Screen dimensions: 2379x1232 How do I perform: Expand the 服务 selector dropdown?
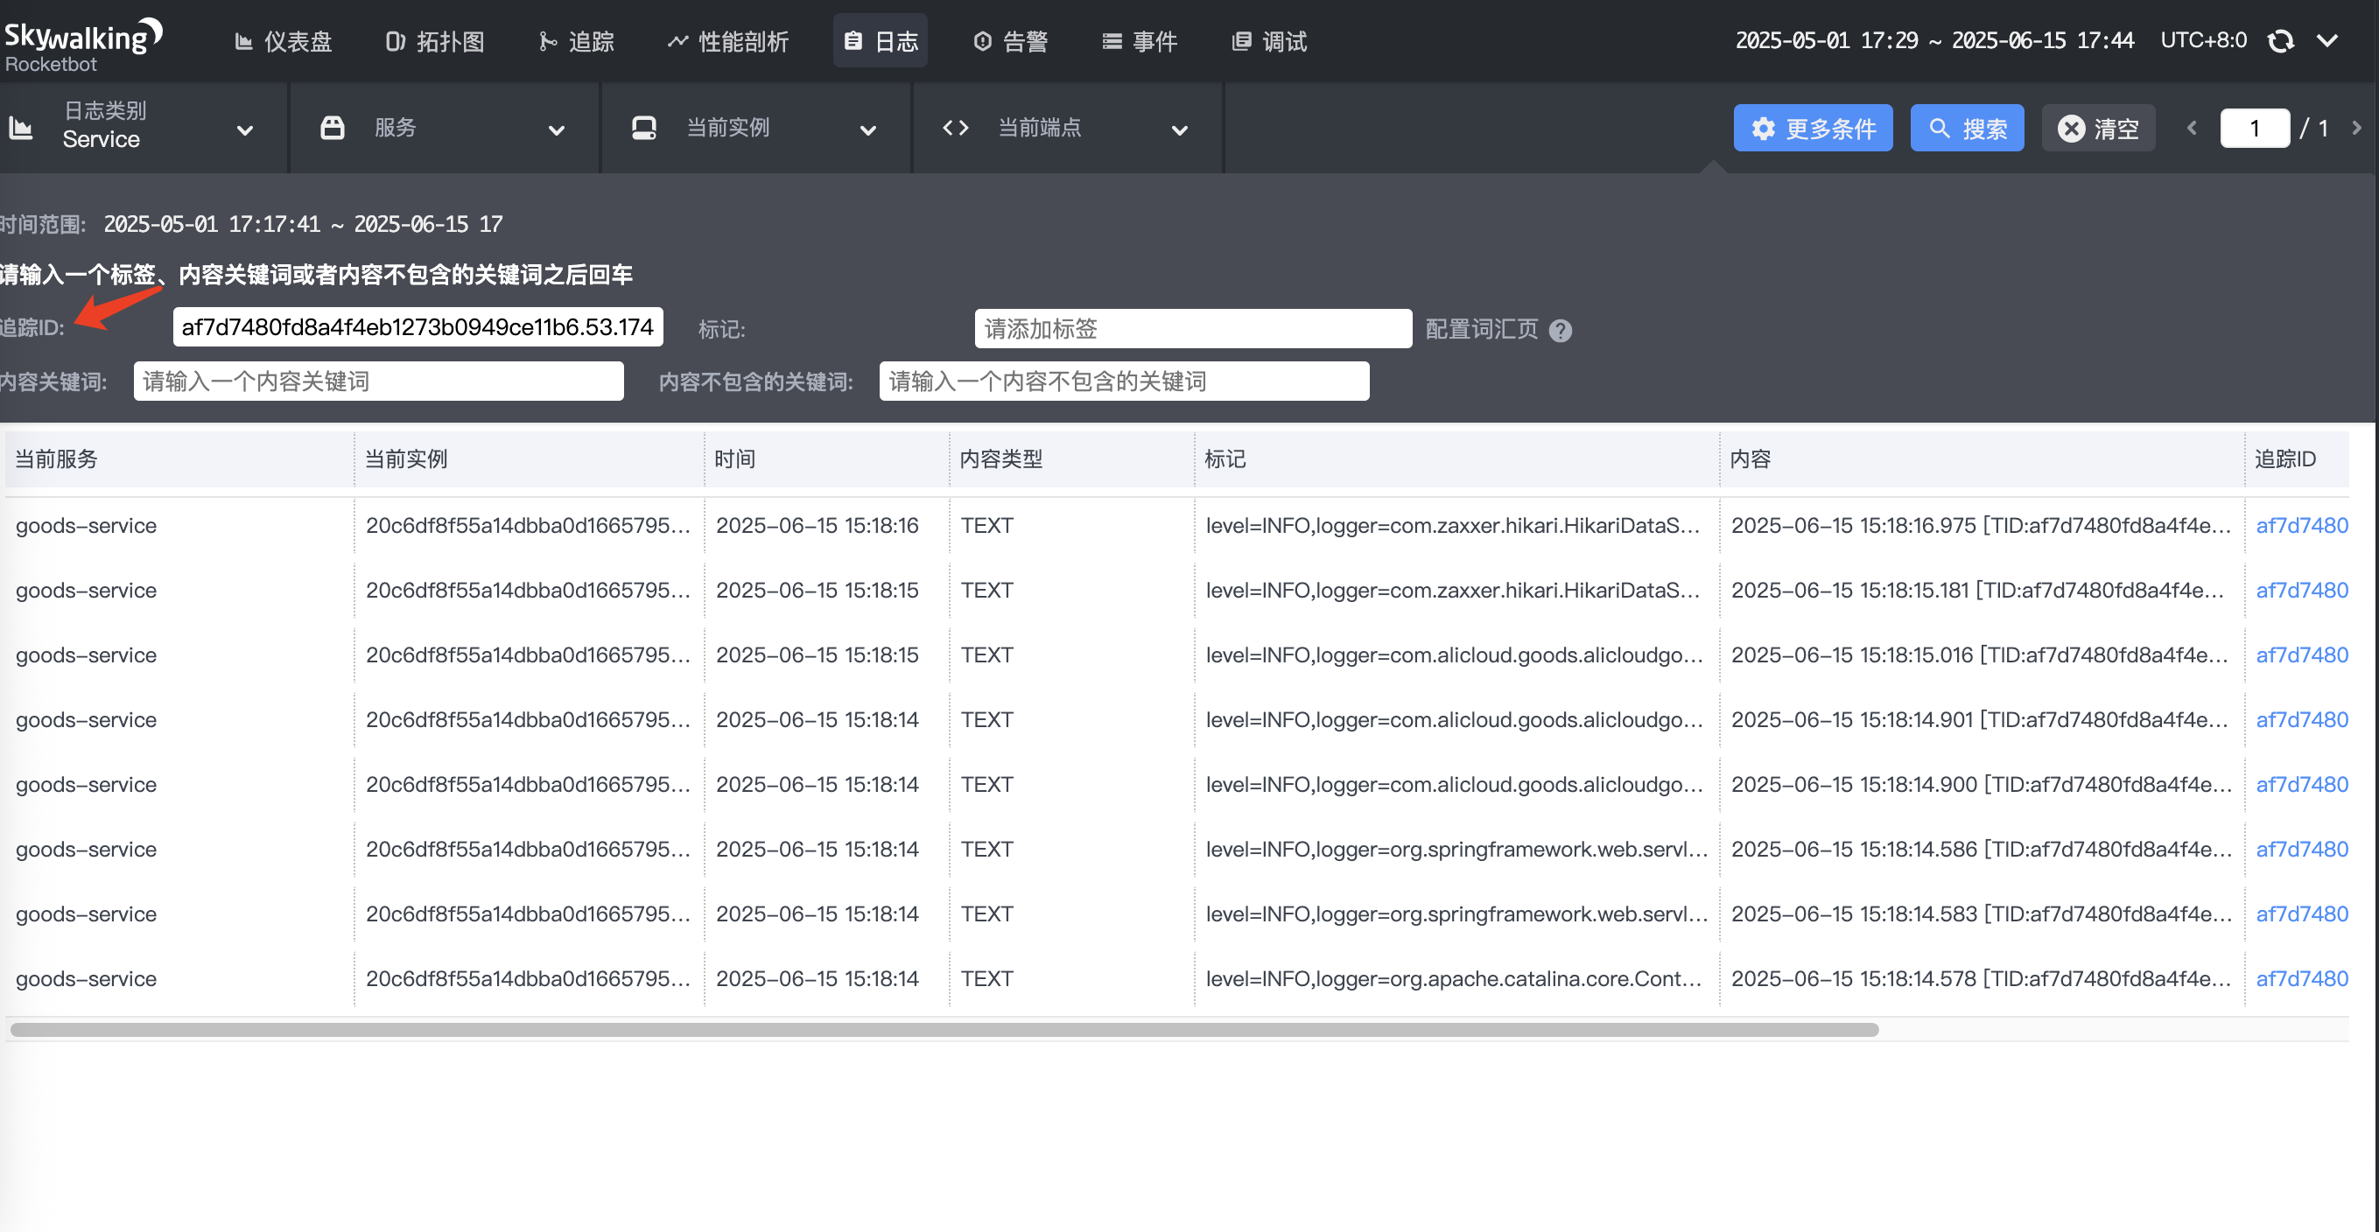click(556, 130)
